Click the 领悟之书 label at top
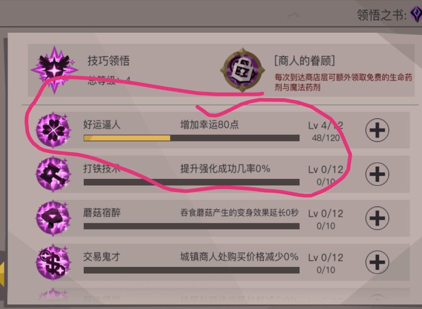The width and height of the screenshot is (422, 309). [382, 15]
